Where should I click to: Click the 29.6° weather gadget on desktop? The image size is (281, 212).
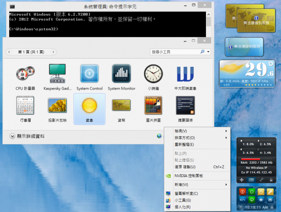247,74
